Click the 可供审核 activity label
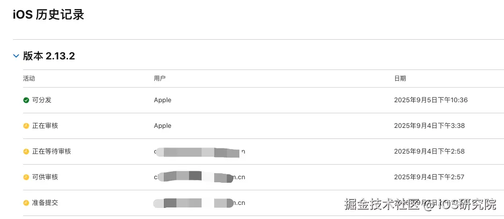 pyautogui.click(x=45, y=177)
